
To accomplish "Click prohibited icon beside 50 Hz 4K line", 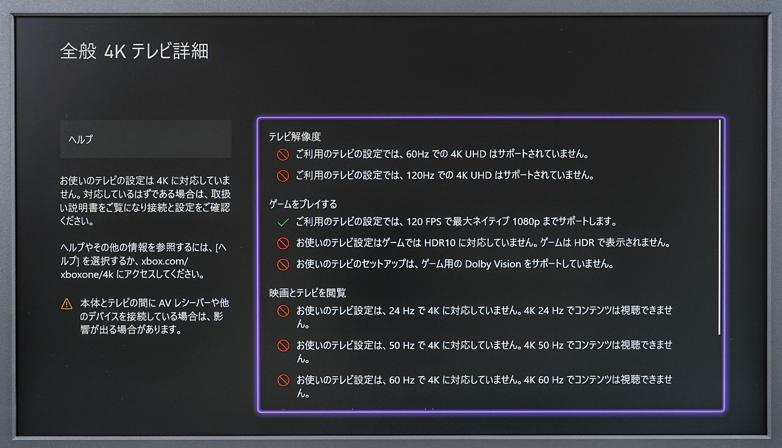I will coord(283,346).
